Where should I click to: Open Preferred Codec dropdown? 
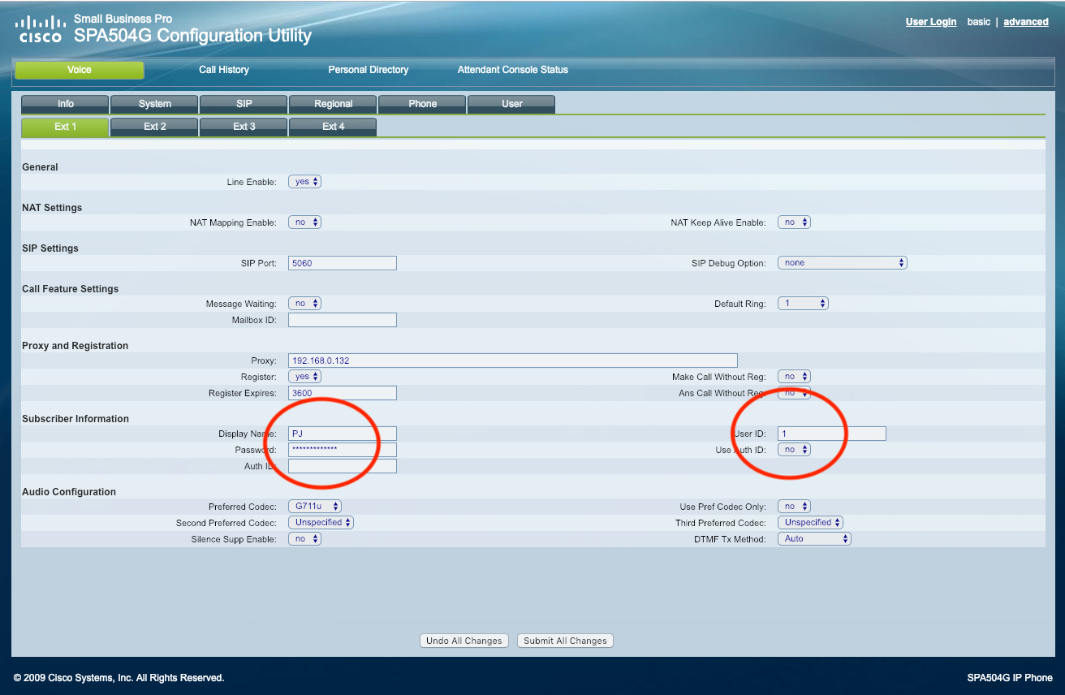(315, 507)
